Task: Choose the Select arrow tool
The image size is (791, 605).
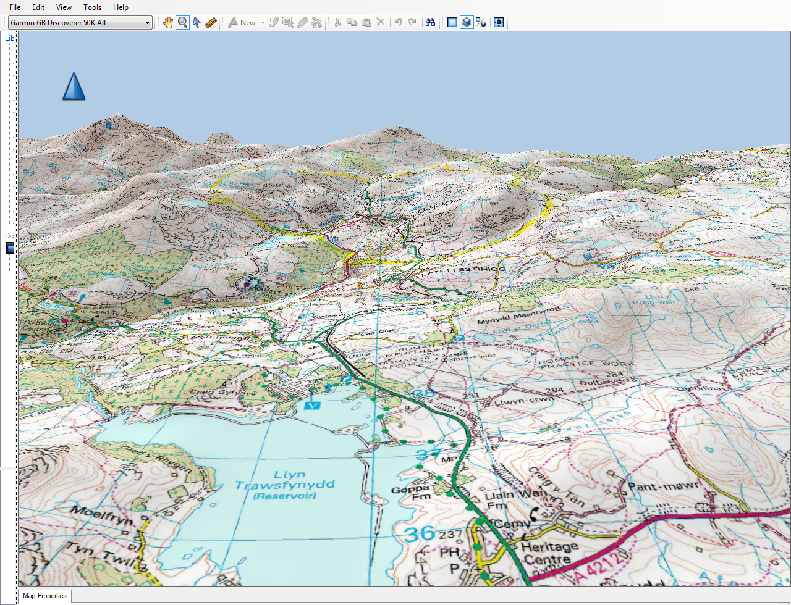Action: tap(197, 23)
